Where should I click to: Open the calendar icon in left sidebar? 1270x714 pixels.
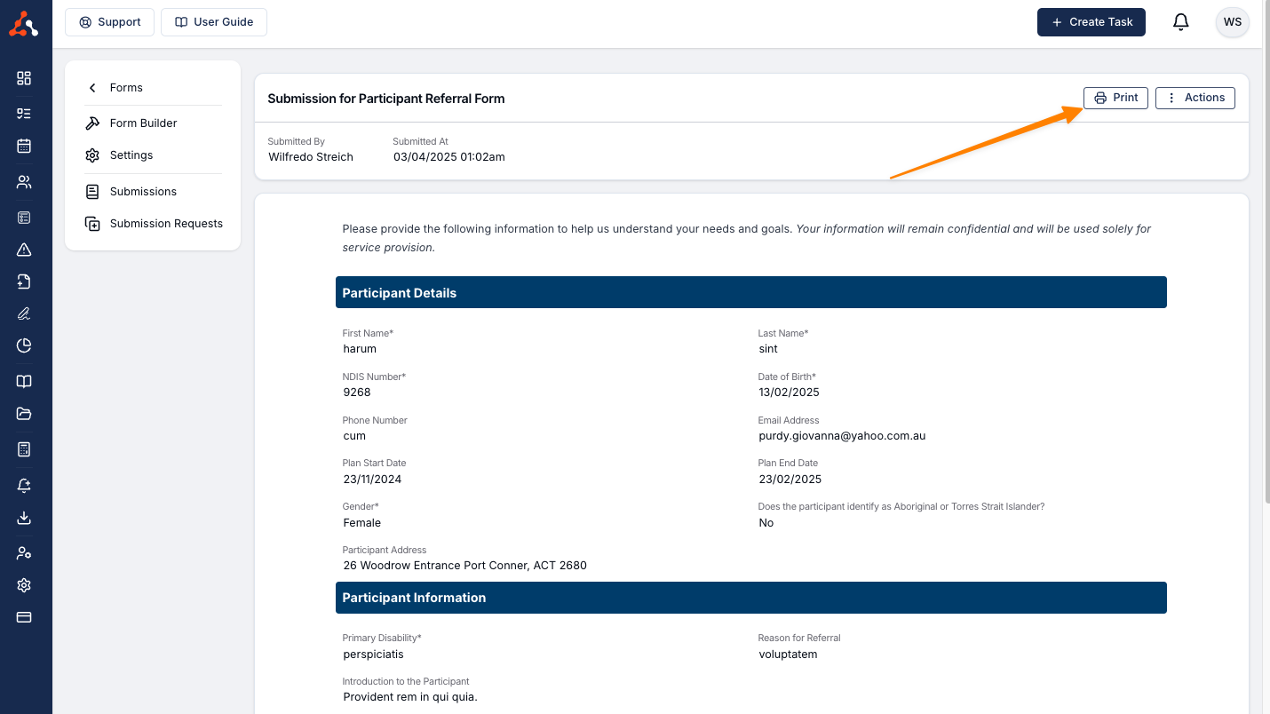pyautogui.click(x=24, y=147)
